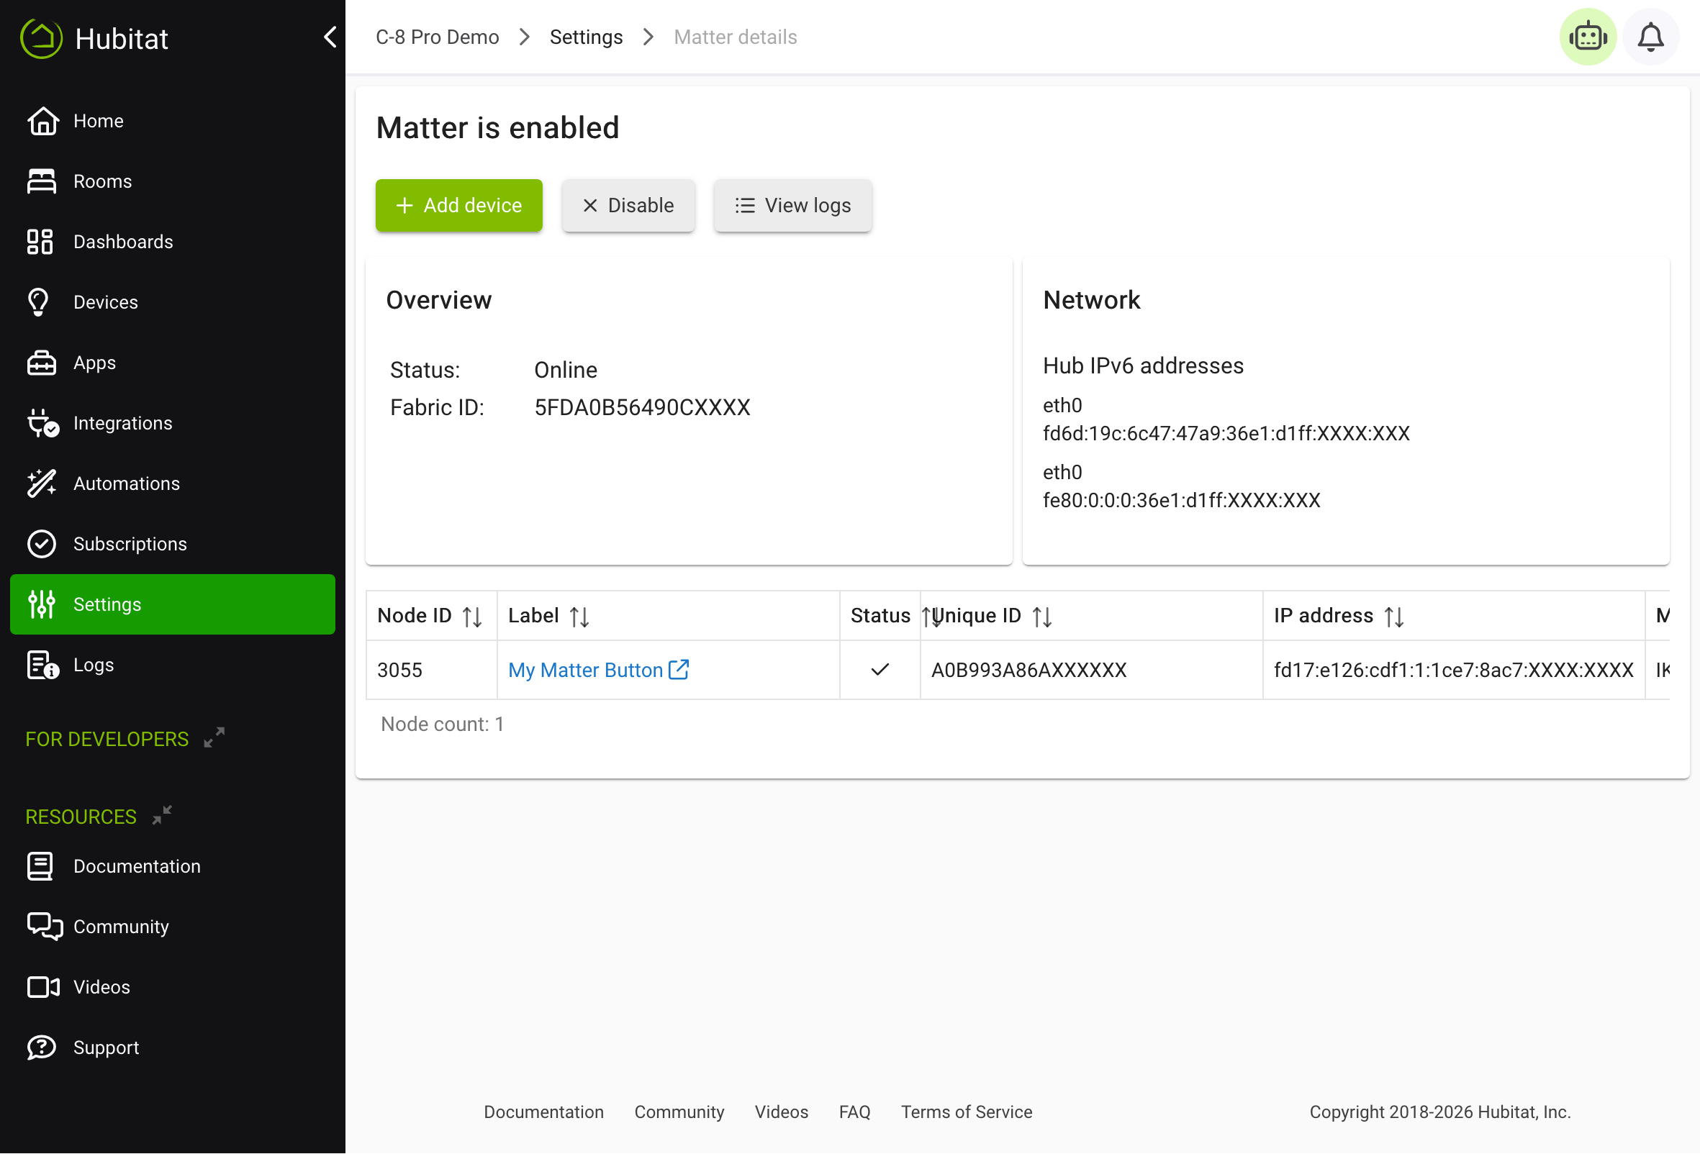Click the Apps toolbox icon
1700x1154 pixels.
point(42,363)
